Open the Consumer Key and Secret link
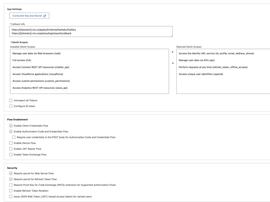Viewport: 270px width, 202px height. [x=29, y=16]
